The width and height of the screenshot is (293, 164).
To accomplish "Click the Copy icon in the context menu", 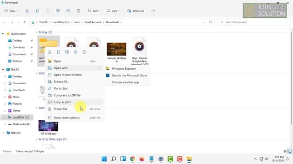I will tap(58, 52).
